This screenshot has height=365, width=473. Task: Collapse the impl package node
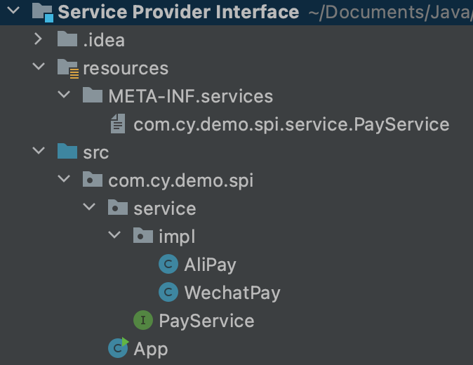click(114, 237)
